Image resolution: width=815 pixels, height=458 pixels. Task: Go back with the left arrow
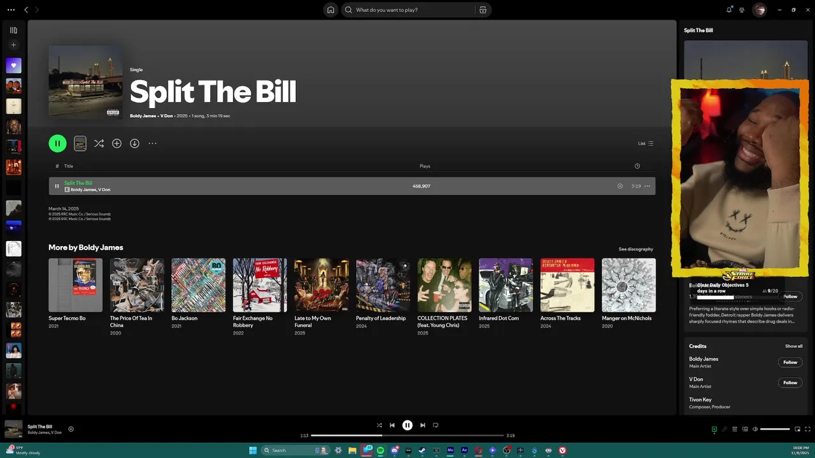[26, 10]
